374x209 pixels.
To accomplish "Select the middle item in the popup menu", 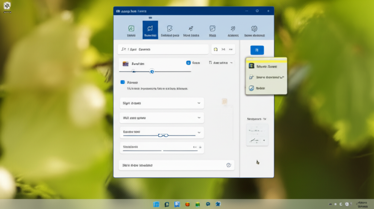I will click(x=266, y=77).
